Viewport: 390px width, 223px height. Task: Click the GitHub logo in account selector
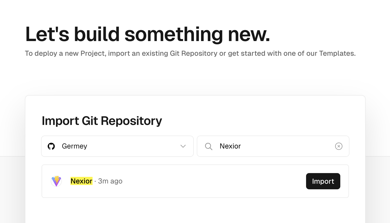[51, 146]
